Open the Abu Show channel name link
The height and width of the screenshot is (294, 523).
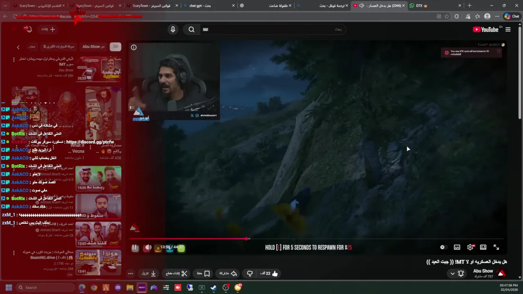(483, 271)
